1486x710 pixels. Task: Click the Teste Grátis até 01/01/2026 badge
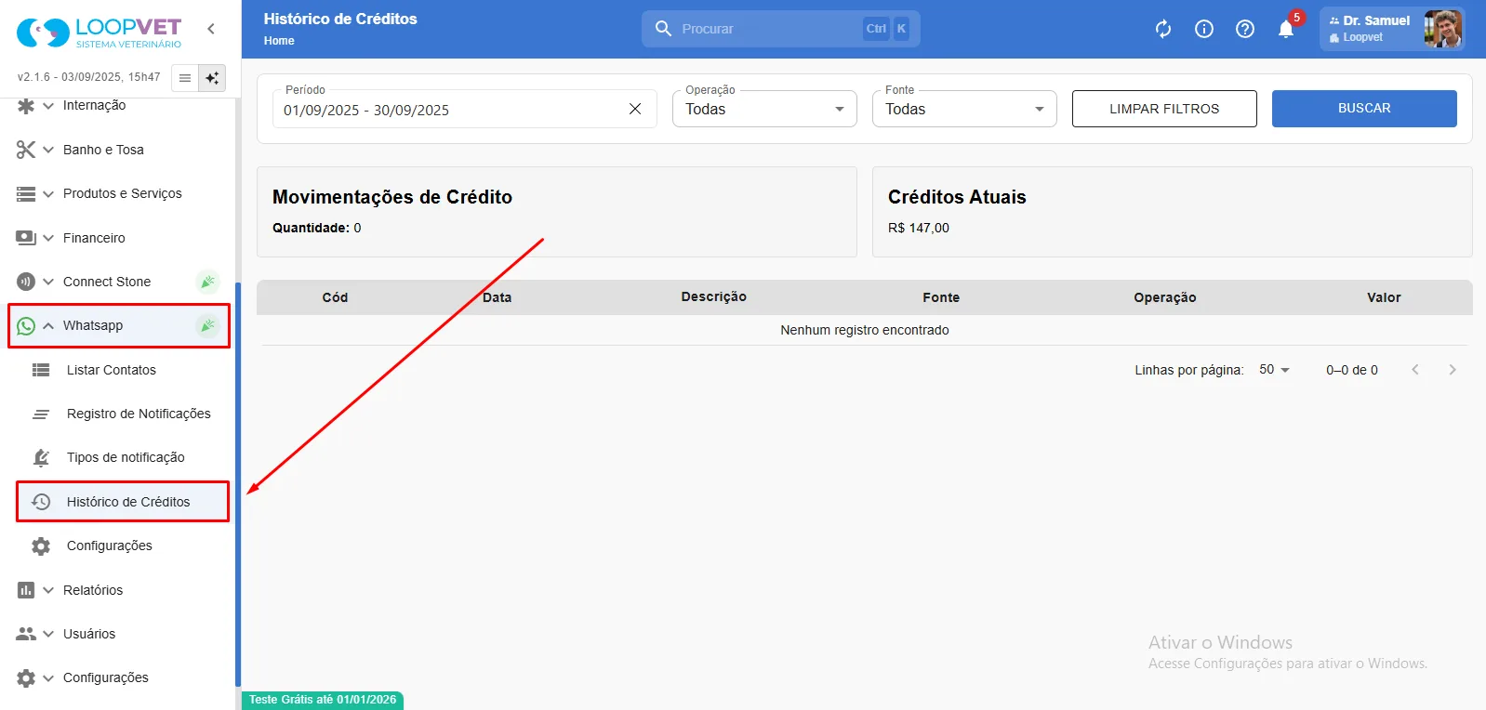coord(323,700)
